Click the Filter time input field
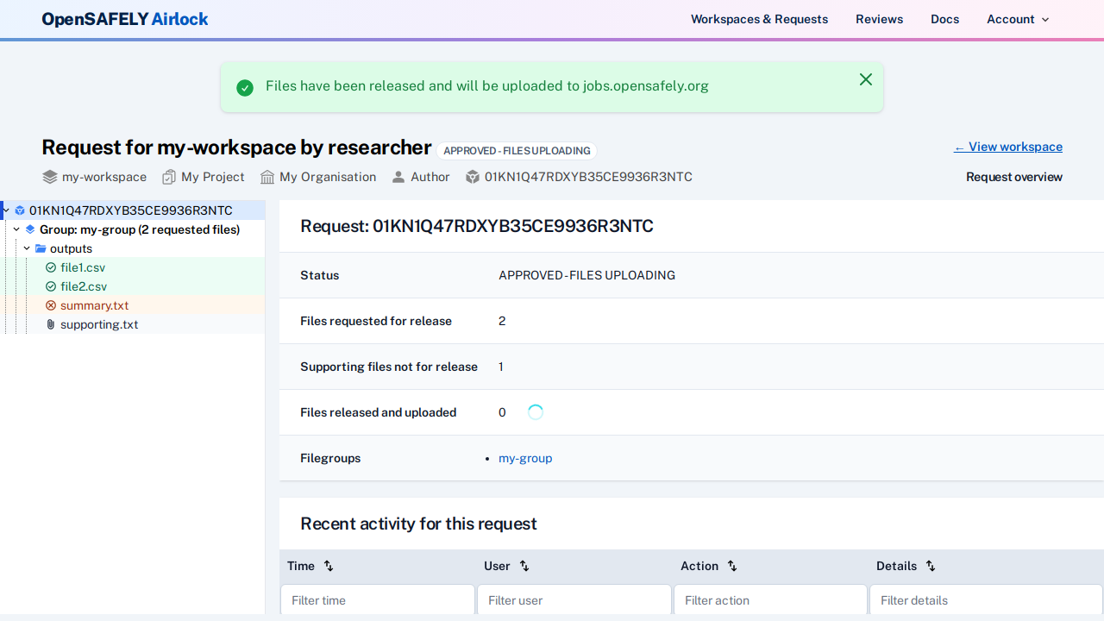This screenshot has width=1104, height=621. (x=377, y=599)
